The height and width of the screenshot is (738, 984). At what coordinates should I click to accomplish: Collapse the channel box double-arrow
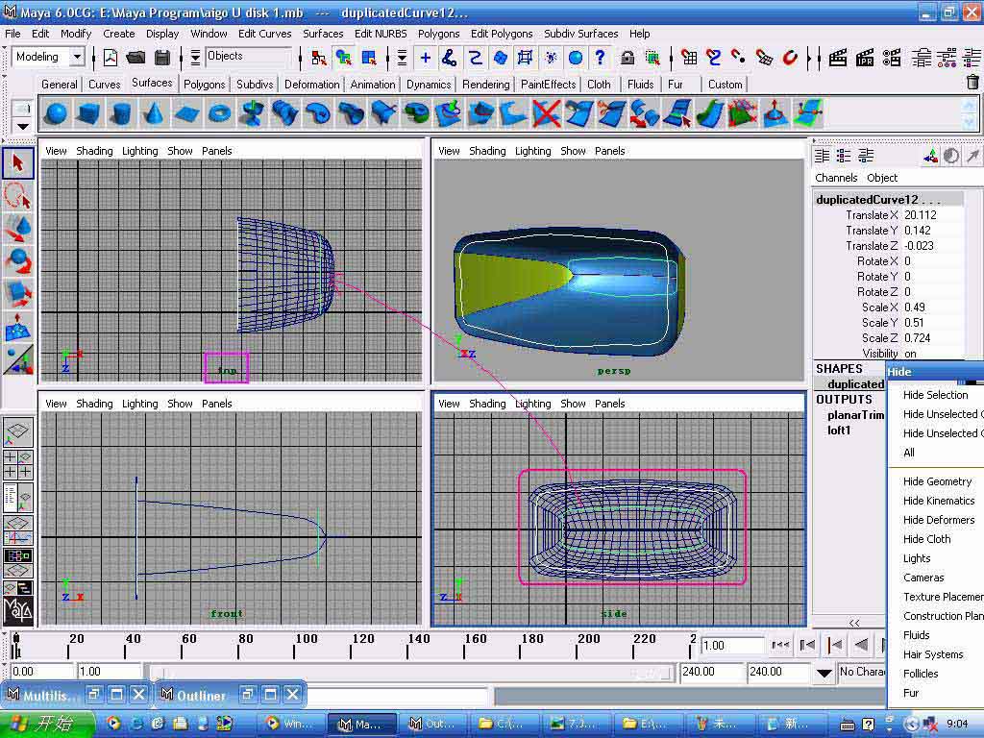click(854, 623)
